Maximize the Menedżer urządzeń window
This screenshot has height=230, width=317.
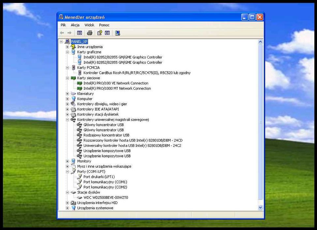click(x=252, y=17)
